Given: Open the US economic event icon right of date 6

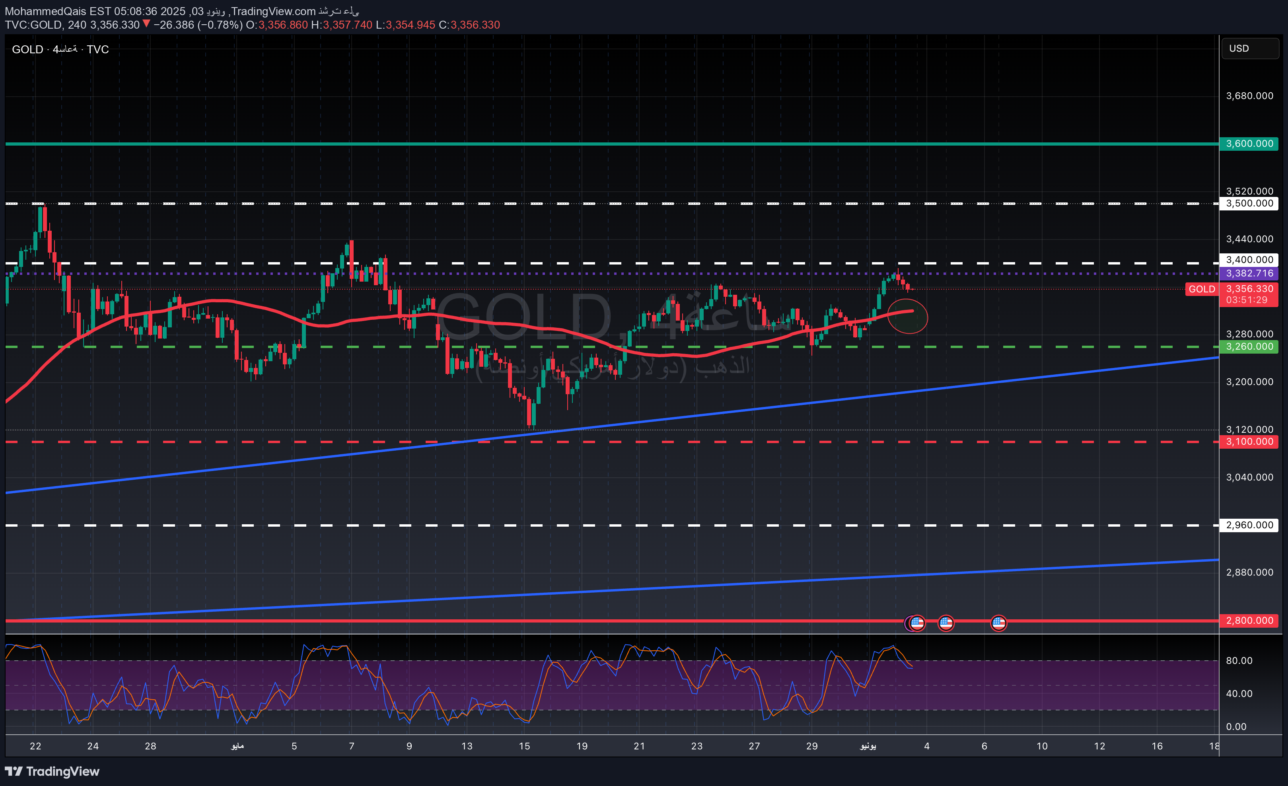Looking at the screenshot, I should 998,623.
